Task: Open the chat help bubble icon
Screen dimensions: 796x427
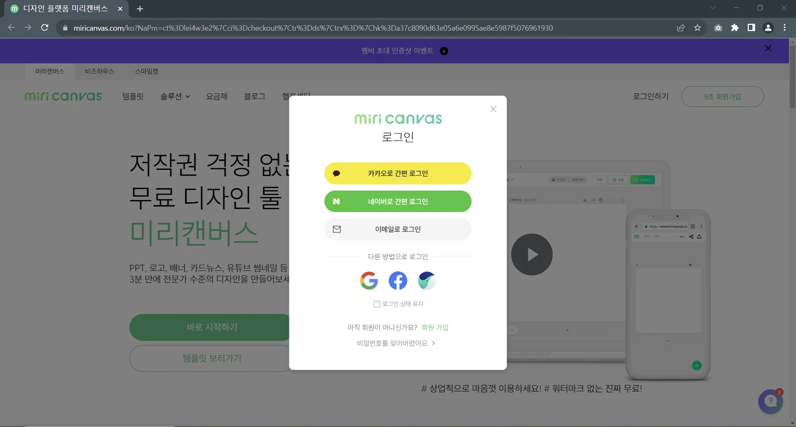Action: 770,401
